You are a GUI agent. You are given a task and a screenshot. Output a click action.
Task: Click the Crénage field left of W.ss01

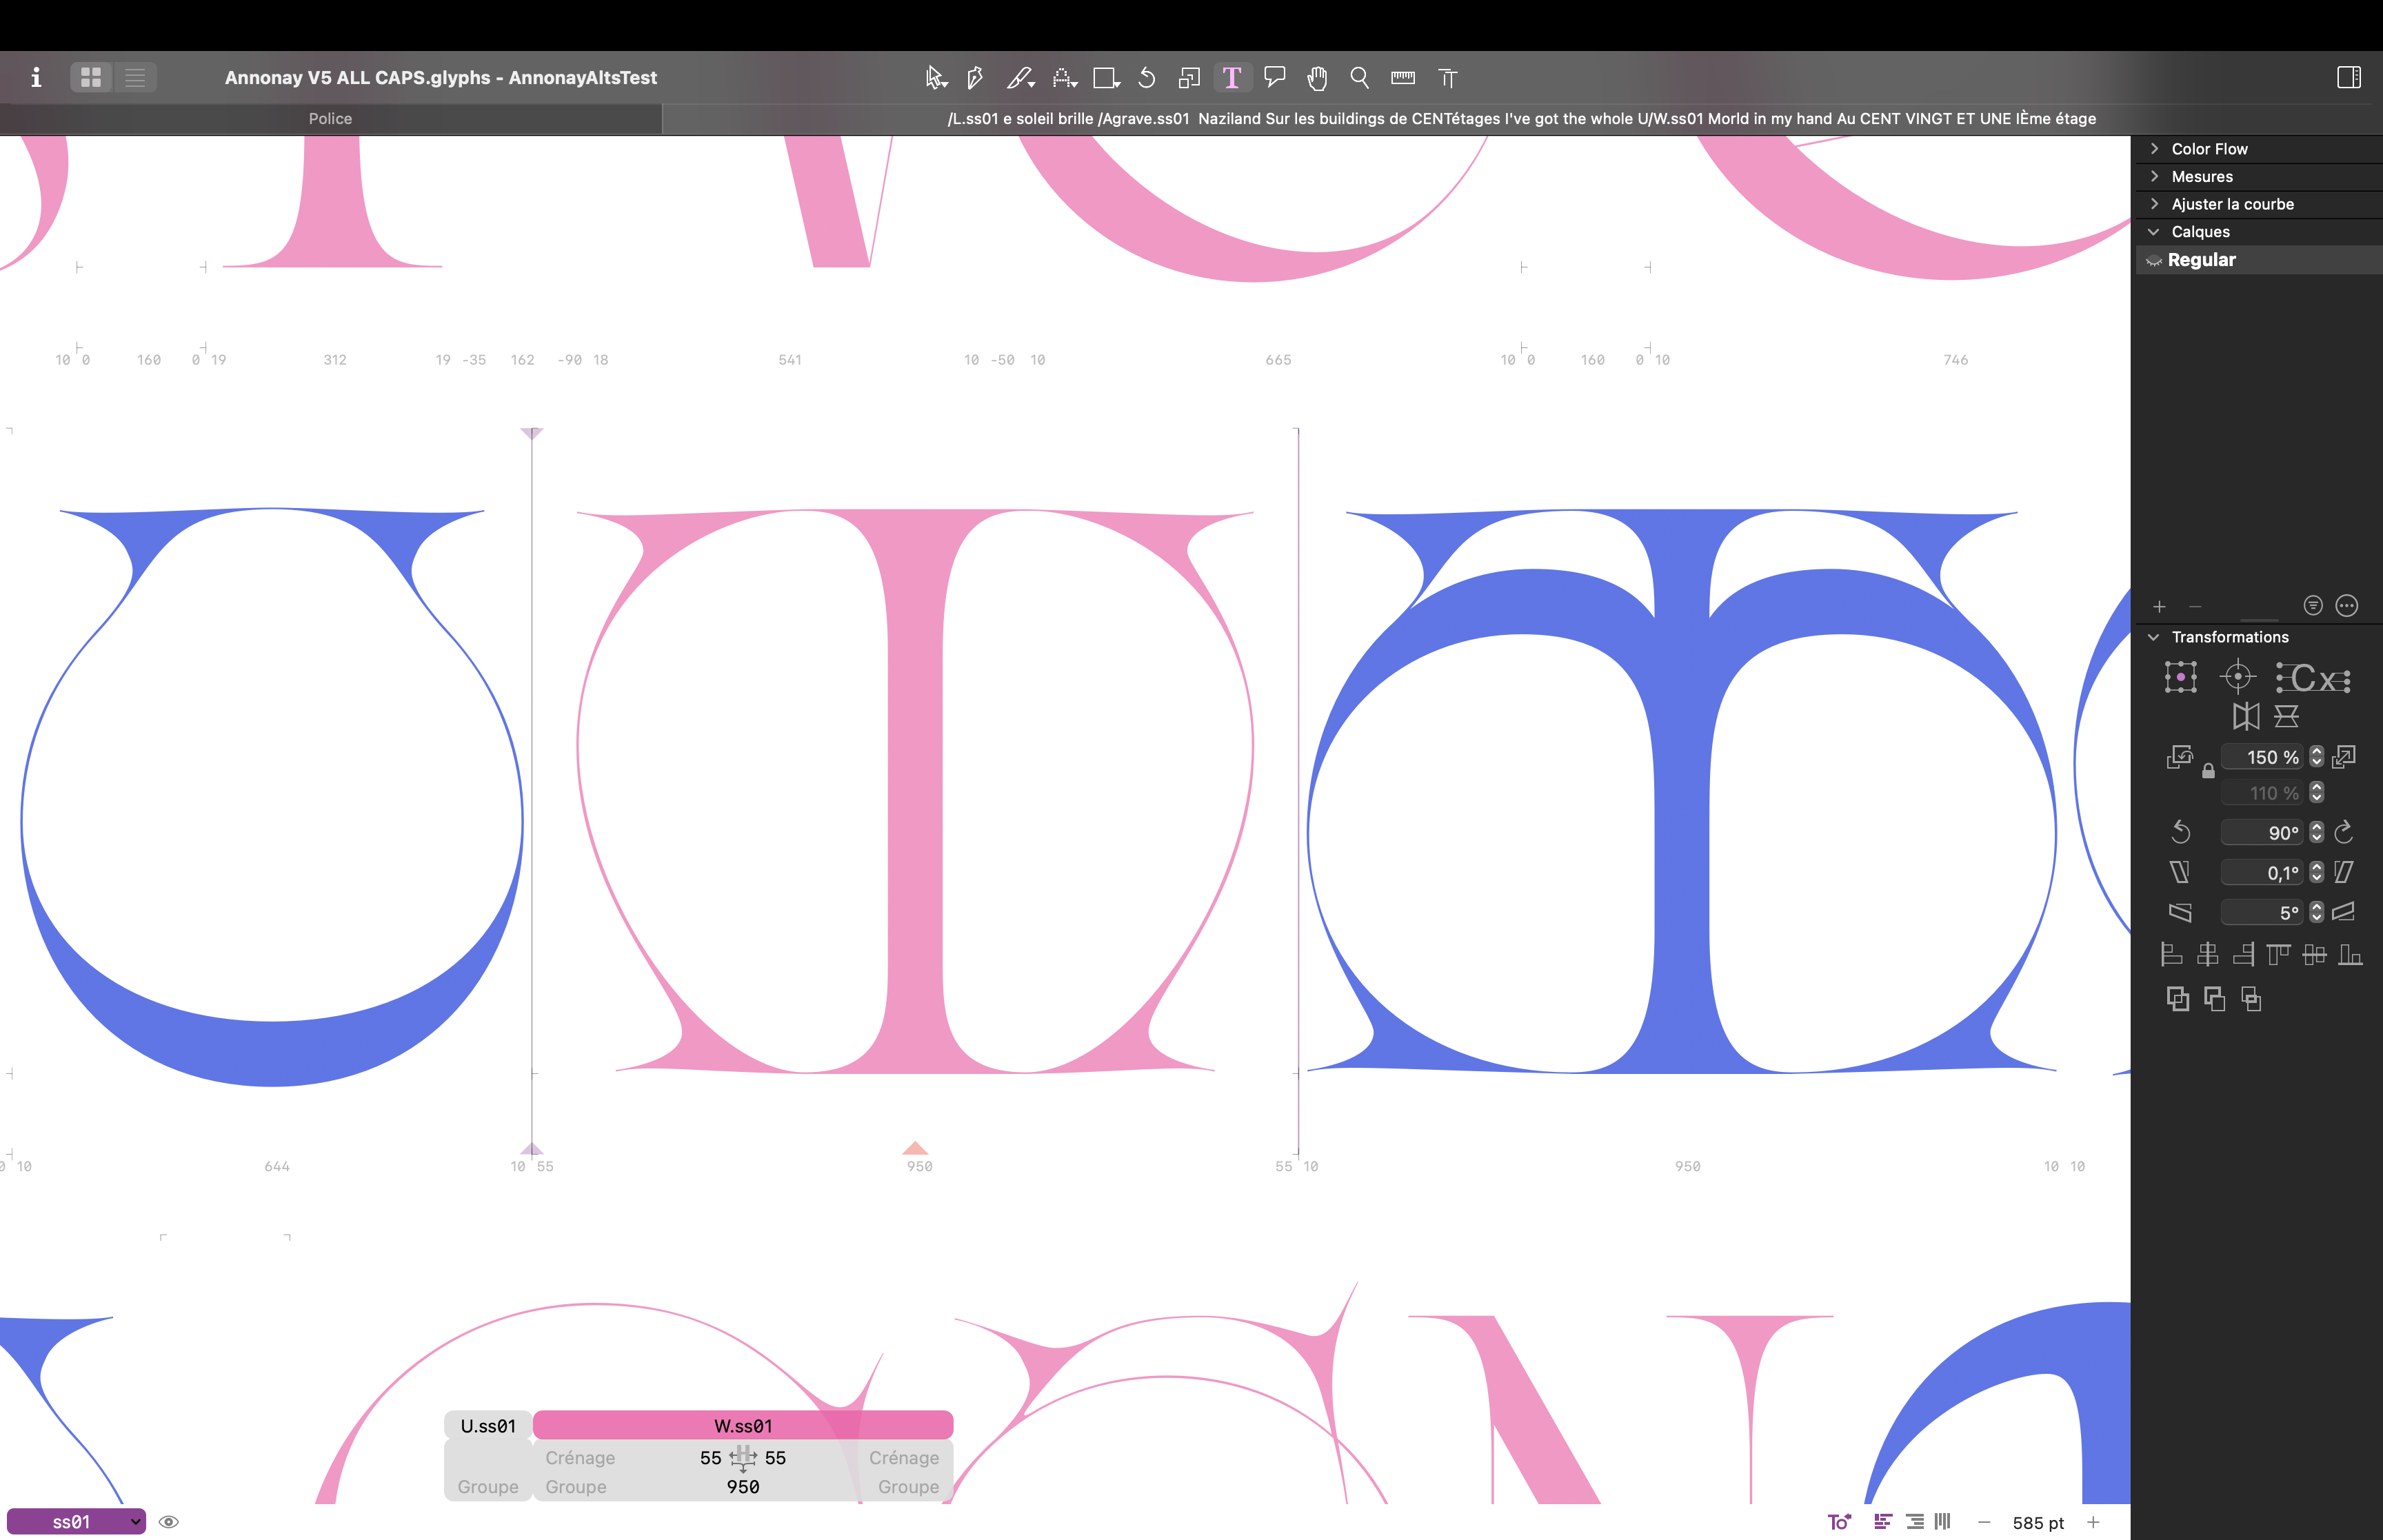coord(580,1458)
